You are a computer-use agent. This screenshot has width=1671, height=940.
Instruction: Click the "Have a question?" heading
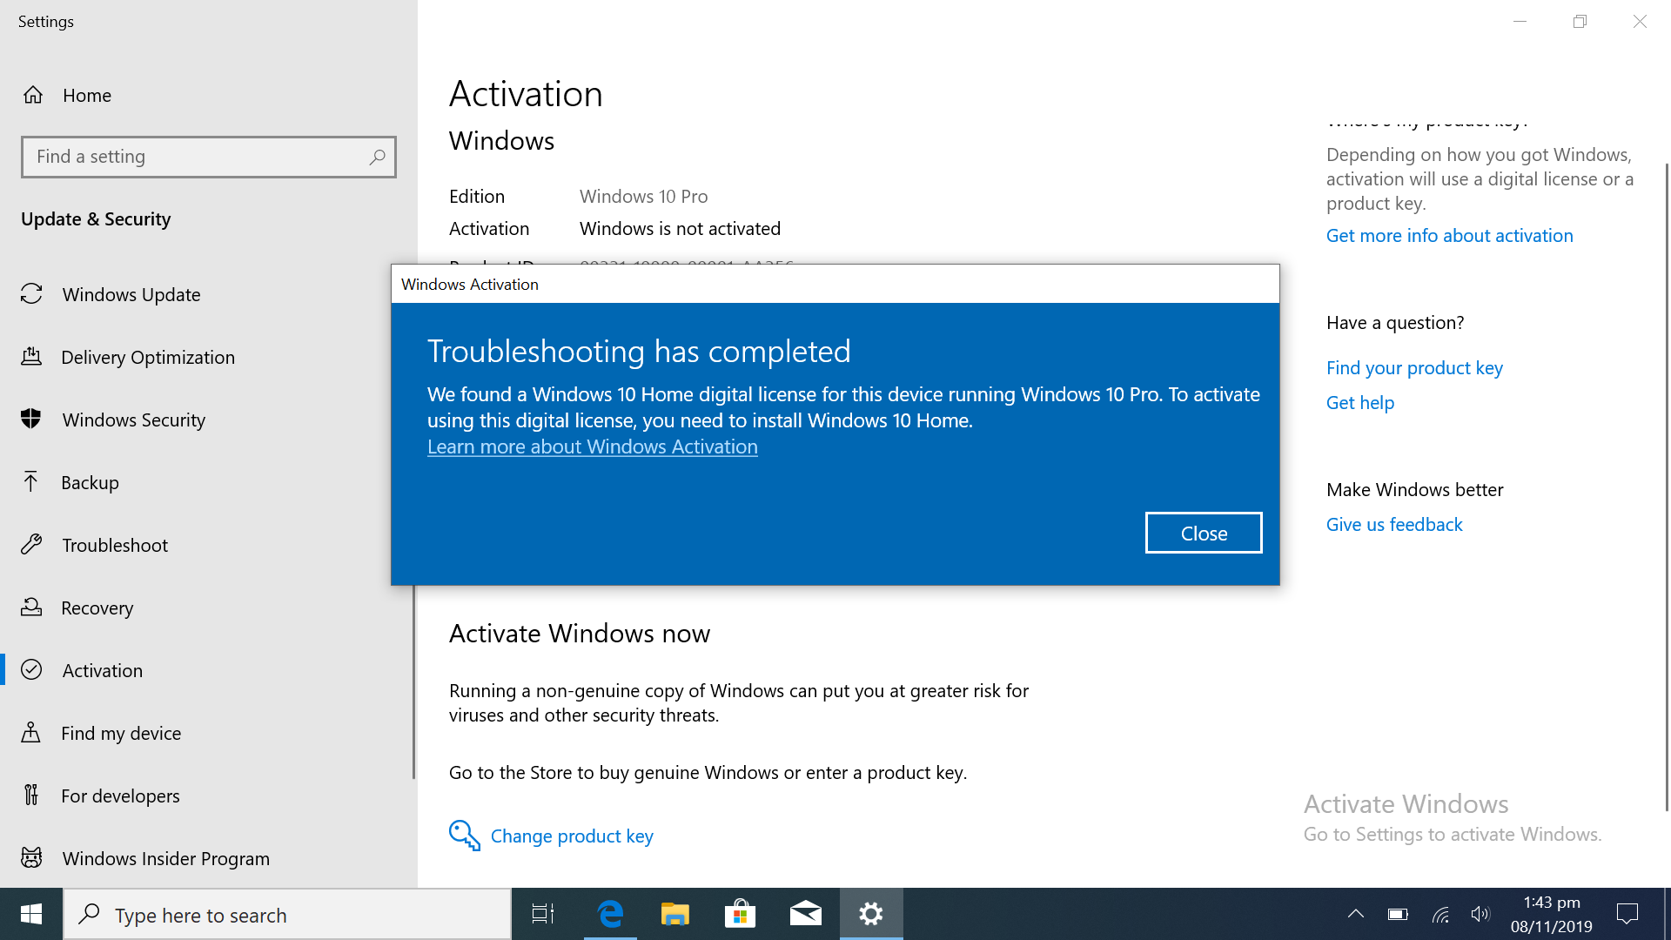[1395, 322]
